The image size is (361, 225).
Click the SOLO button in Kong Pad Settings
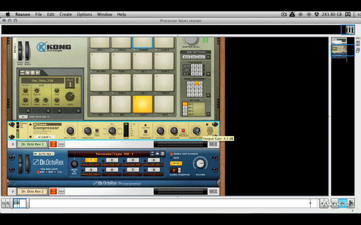[x=201, y=57]
